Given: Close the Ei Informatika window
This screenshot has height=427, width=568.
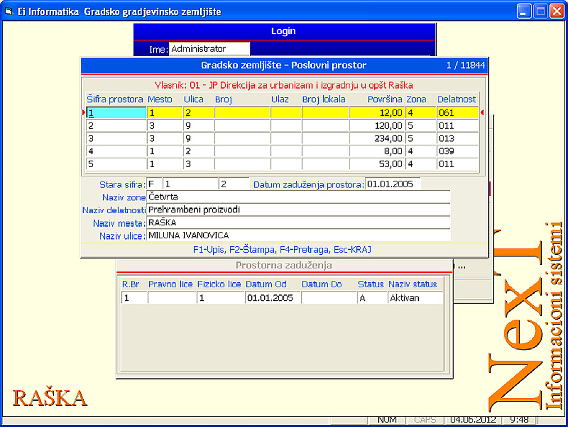Looking at the screenshot, I should coord(557,12).
